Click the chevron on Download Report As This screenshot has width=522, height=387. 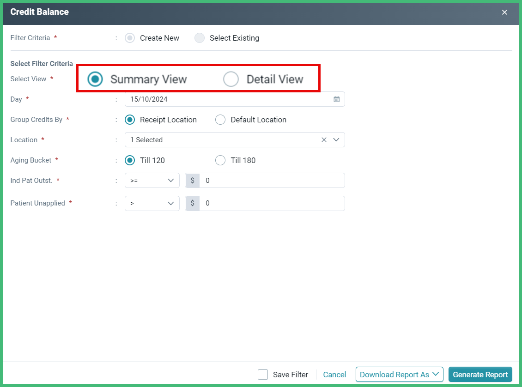(436, 375)
